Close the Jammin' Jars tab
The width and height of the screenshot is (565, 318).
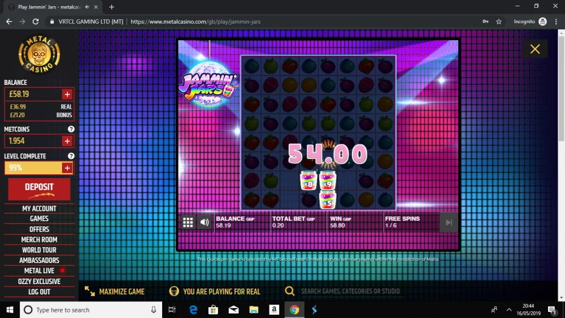point(96,7)
